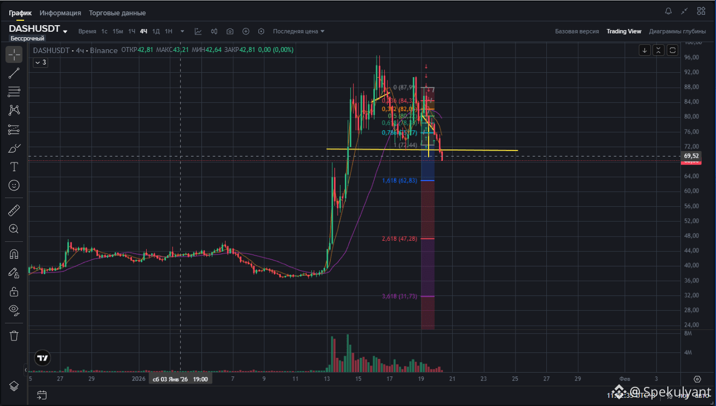Click the plus circle icon in the toolbar
The image size is (716, 406).
tap(246, 31)
